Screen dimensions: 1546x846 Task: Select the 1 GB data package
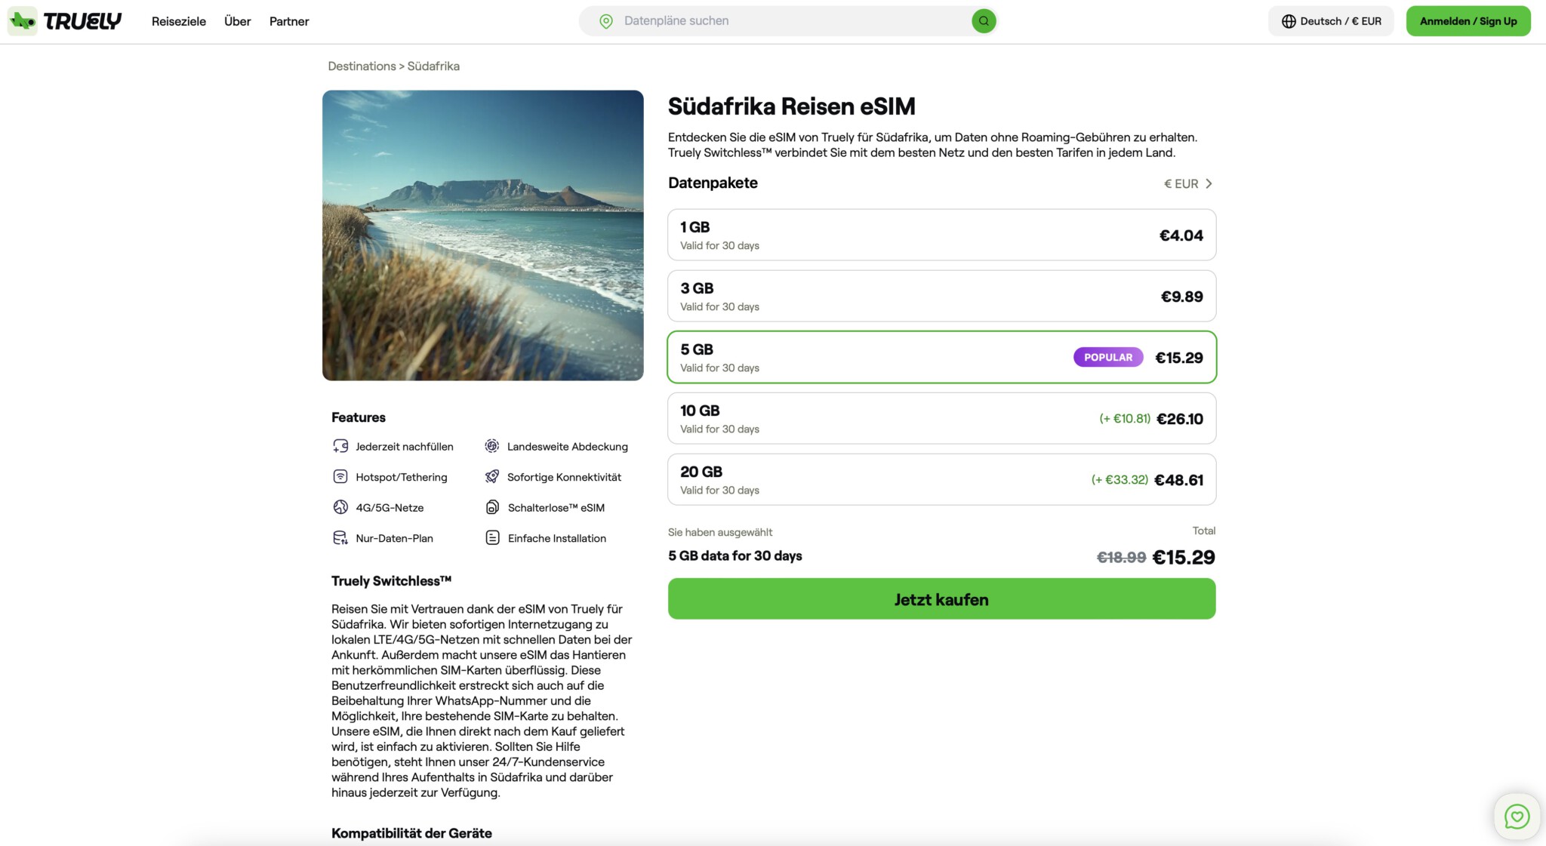(941, 235)
